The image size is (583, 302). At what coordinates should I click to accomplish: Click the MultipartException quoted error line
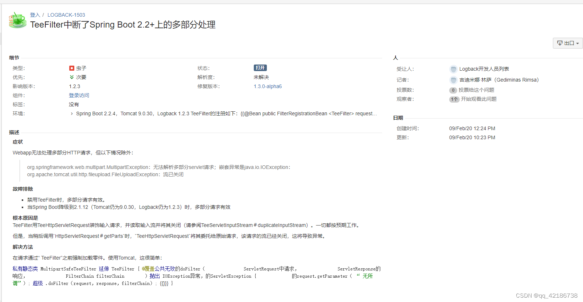tap(159, 167)
